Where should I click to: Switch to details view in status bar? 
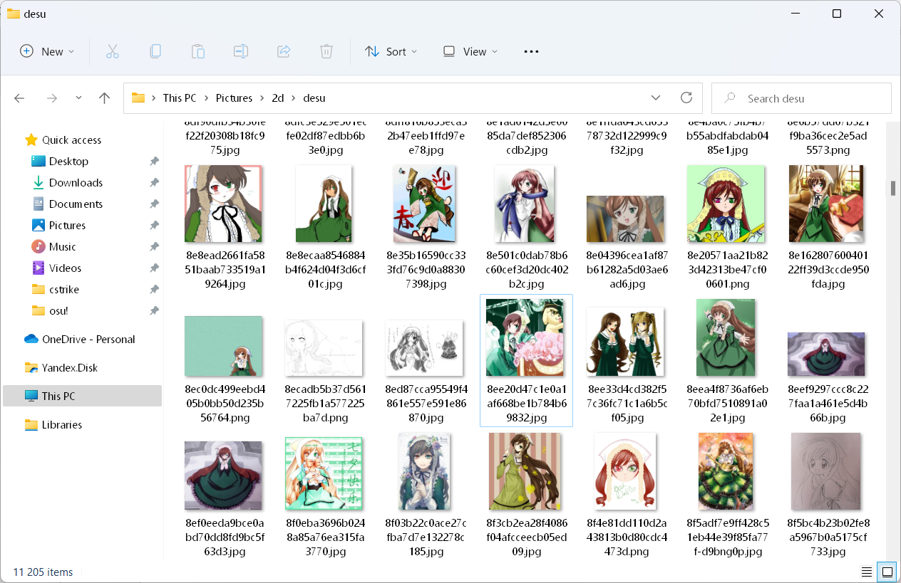click(867, 572)
